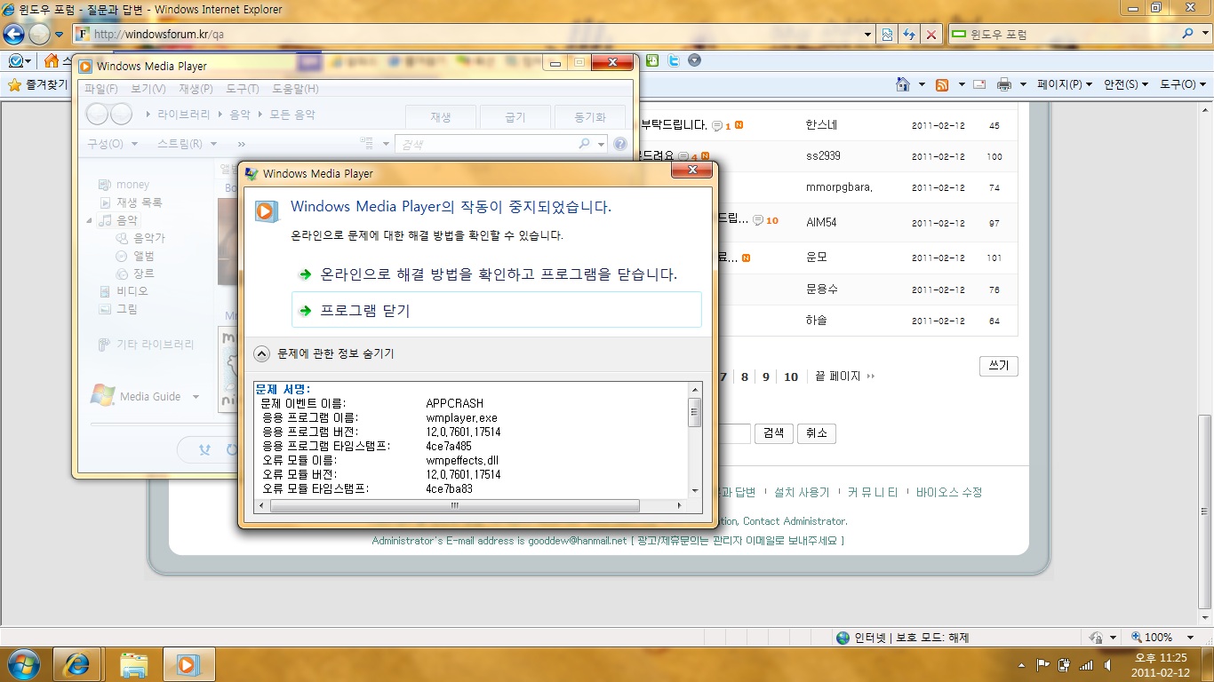
Task: Click the 쓰기 button on forum page
Action: (998, 366)
